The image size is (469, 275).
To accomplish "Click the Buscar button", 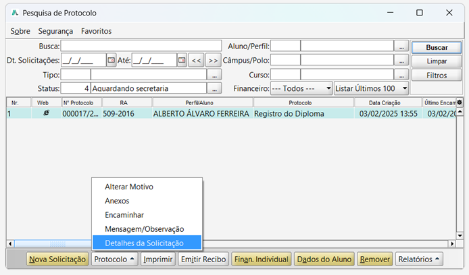I will point(437,47).
